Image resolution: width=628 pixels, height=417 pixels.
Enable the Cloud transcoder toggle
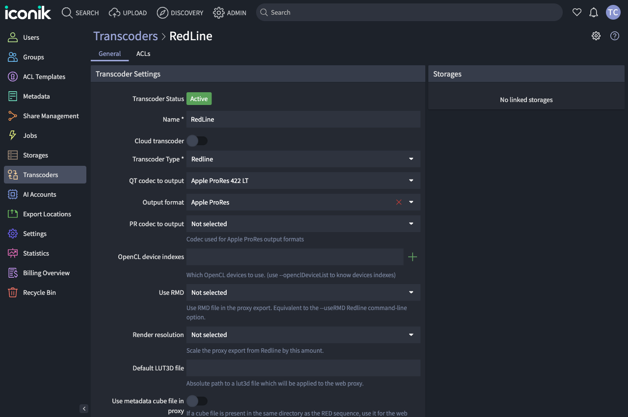[197, 141]
